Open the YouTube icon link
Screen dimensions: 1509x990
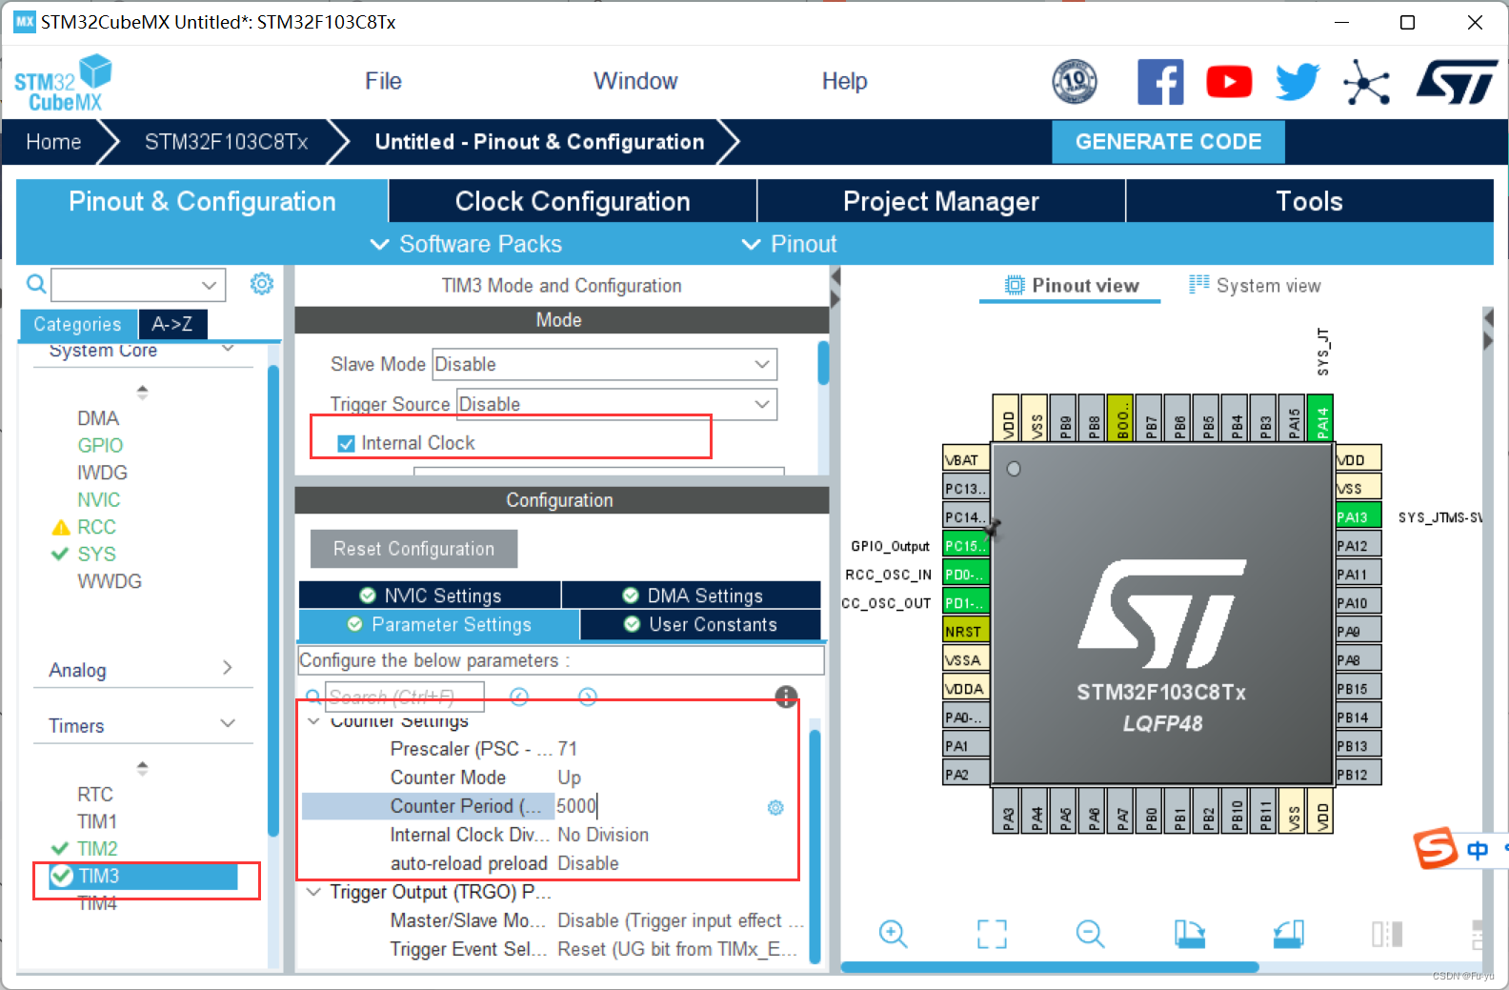pyautogui.click(x=1229, y=82)
